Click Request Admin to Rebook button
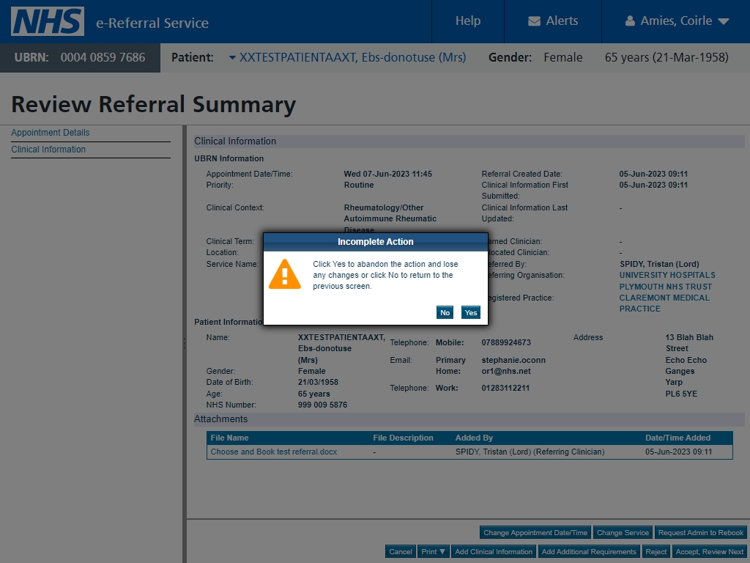 coord(701,533)
